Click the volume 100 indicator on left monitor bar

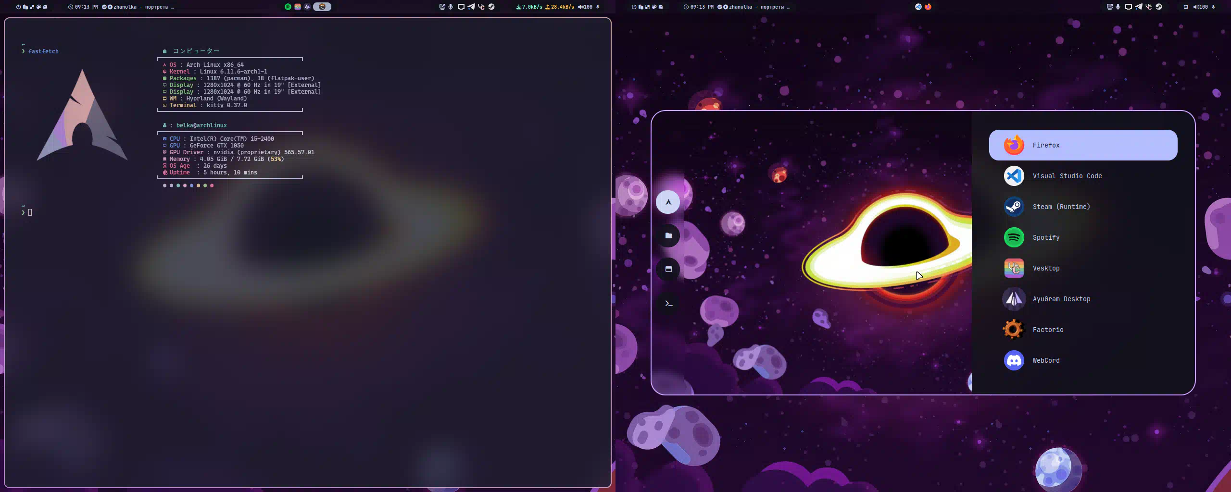click(585, 7)
